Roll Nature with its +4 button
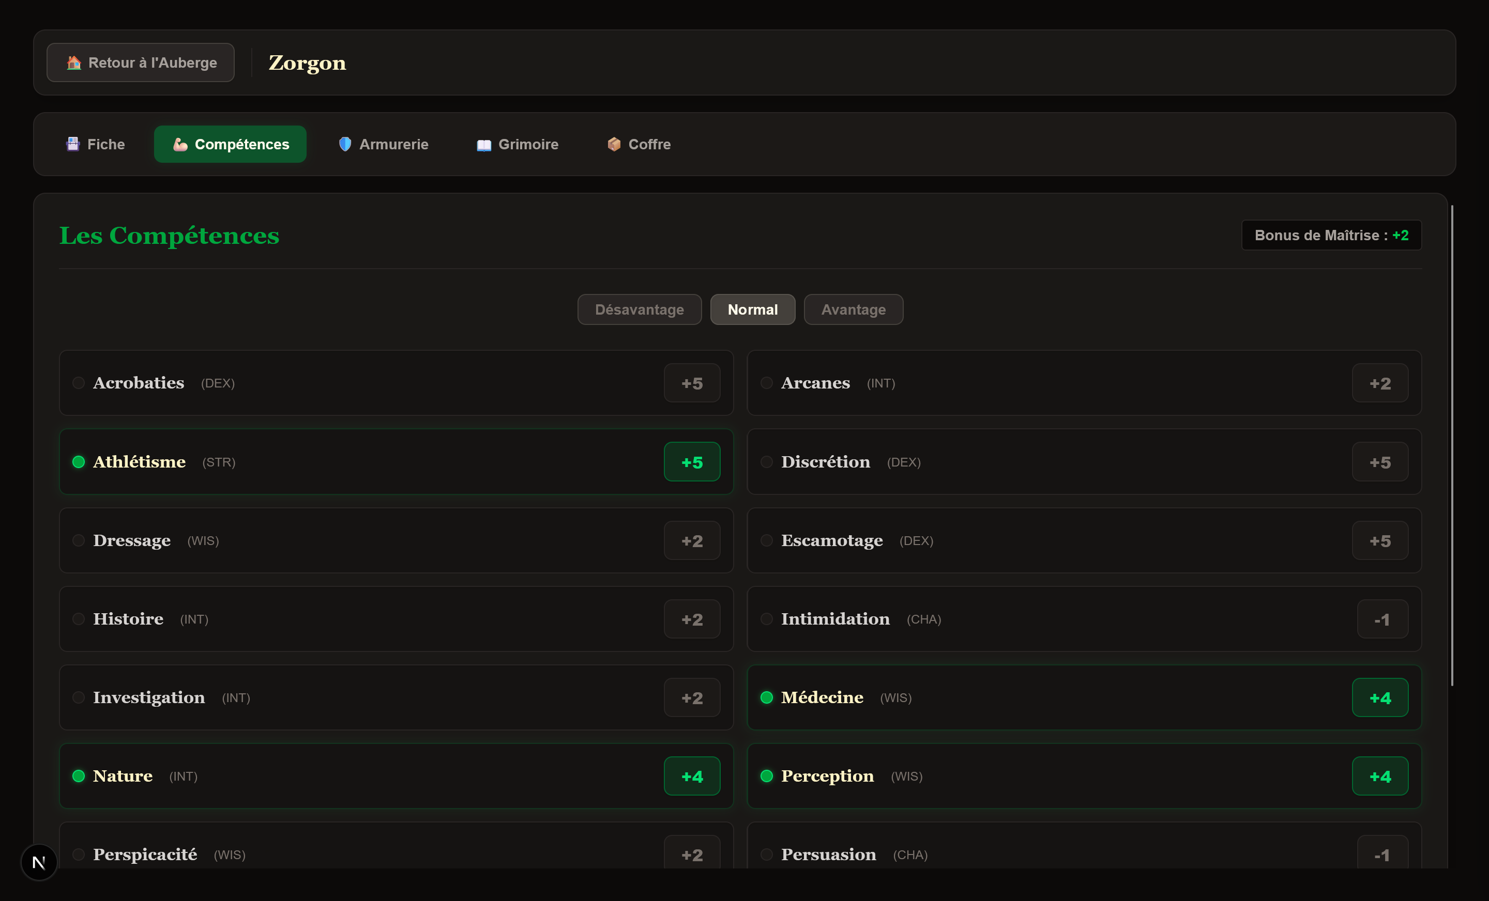This screenshot has height=901, width=1489. [x=692, y=776]
